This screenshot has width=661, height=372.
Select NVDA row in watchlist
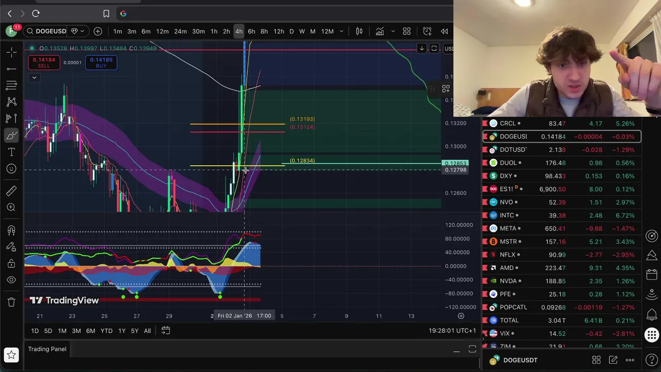click(562, 281)
